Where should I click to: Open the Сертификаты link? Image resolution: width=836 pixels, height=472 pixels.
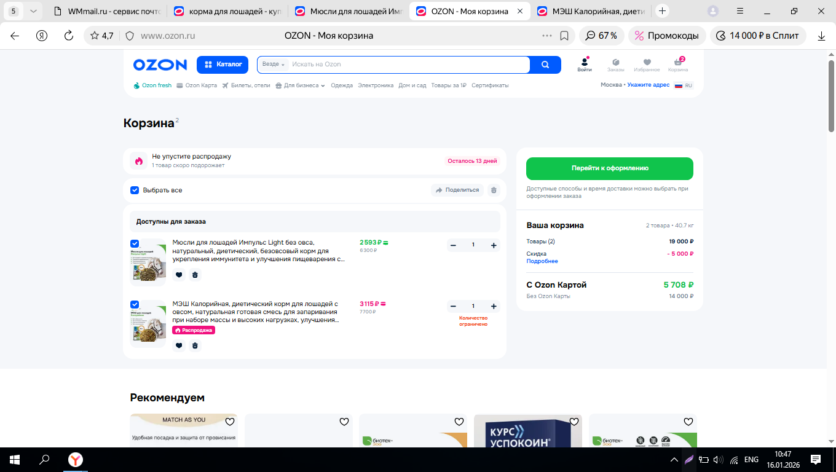pos(490,85)
